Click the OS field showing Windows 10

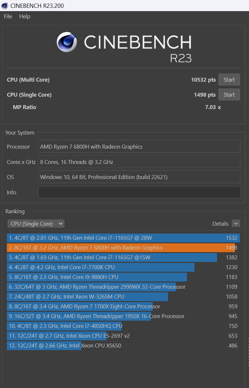pyautogui.click(x=139, y=177)
